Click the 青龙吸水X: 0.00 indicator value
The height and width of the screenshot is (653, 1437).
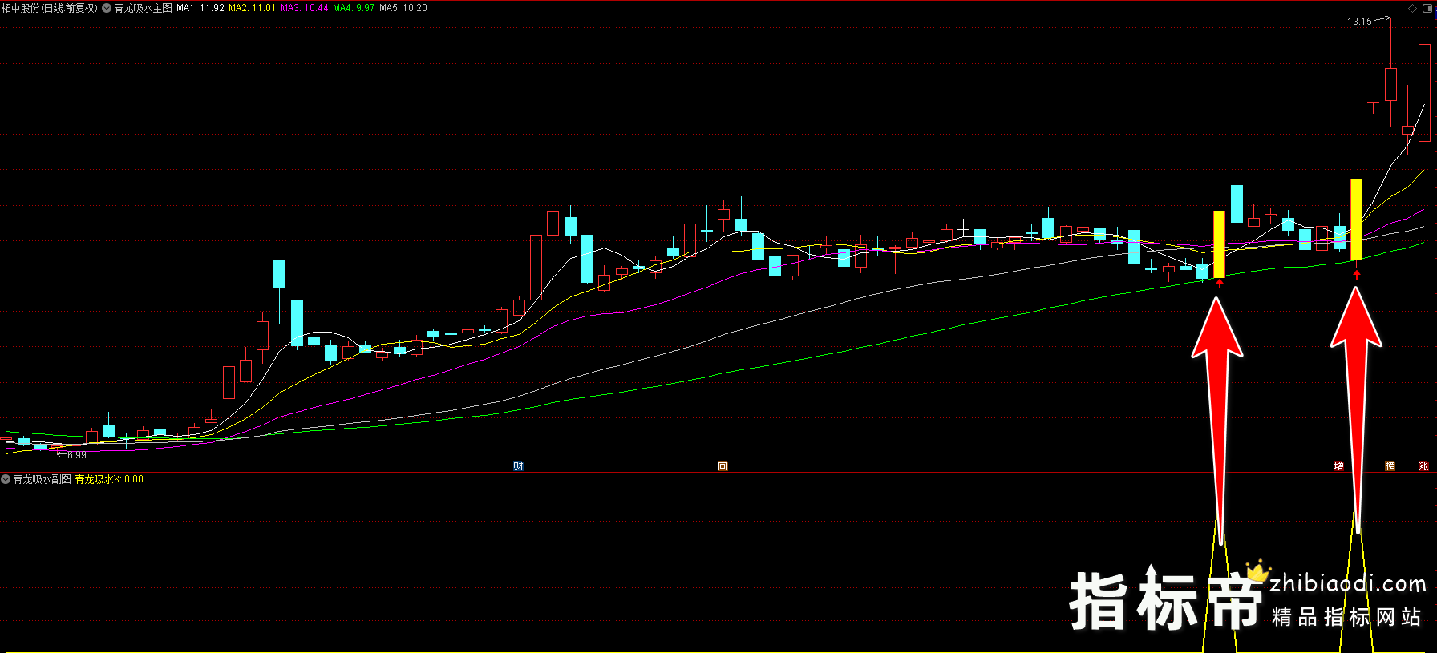109,479
